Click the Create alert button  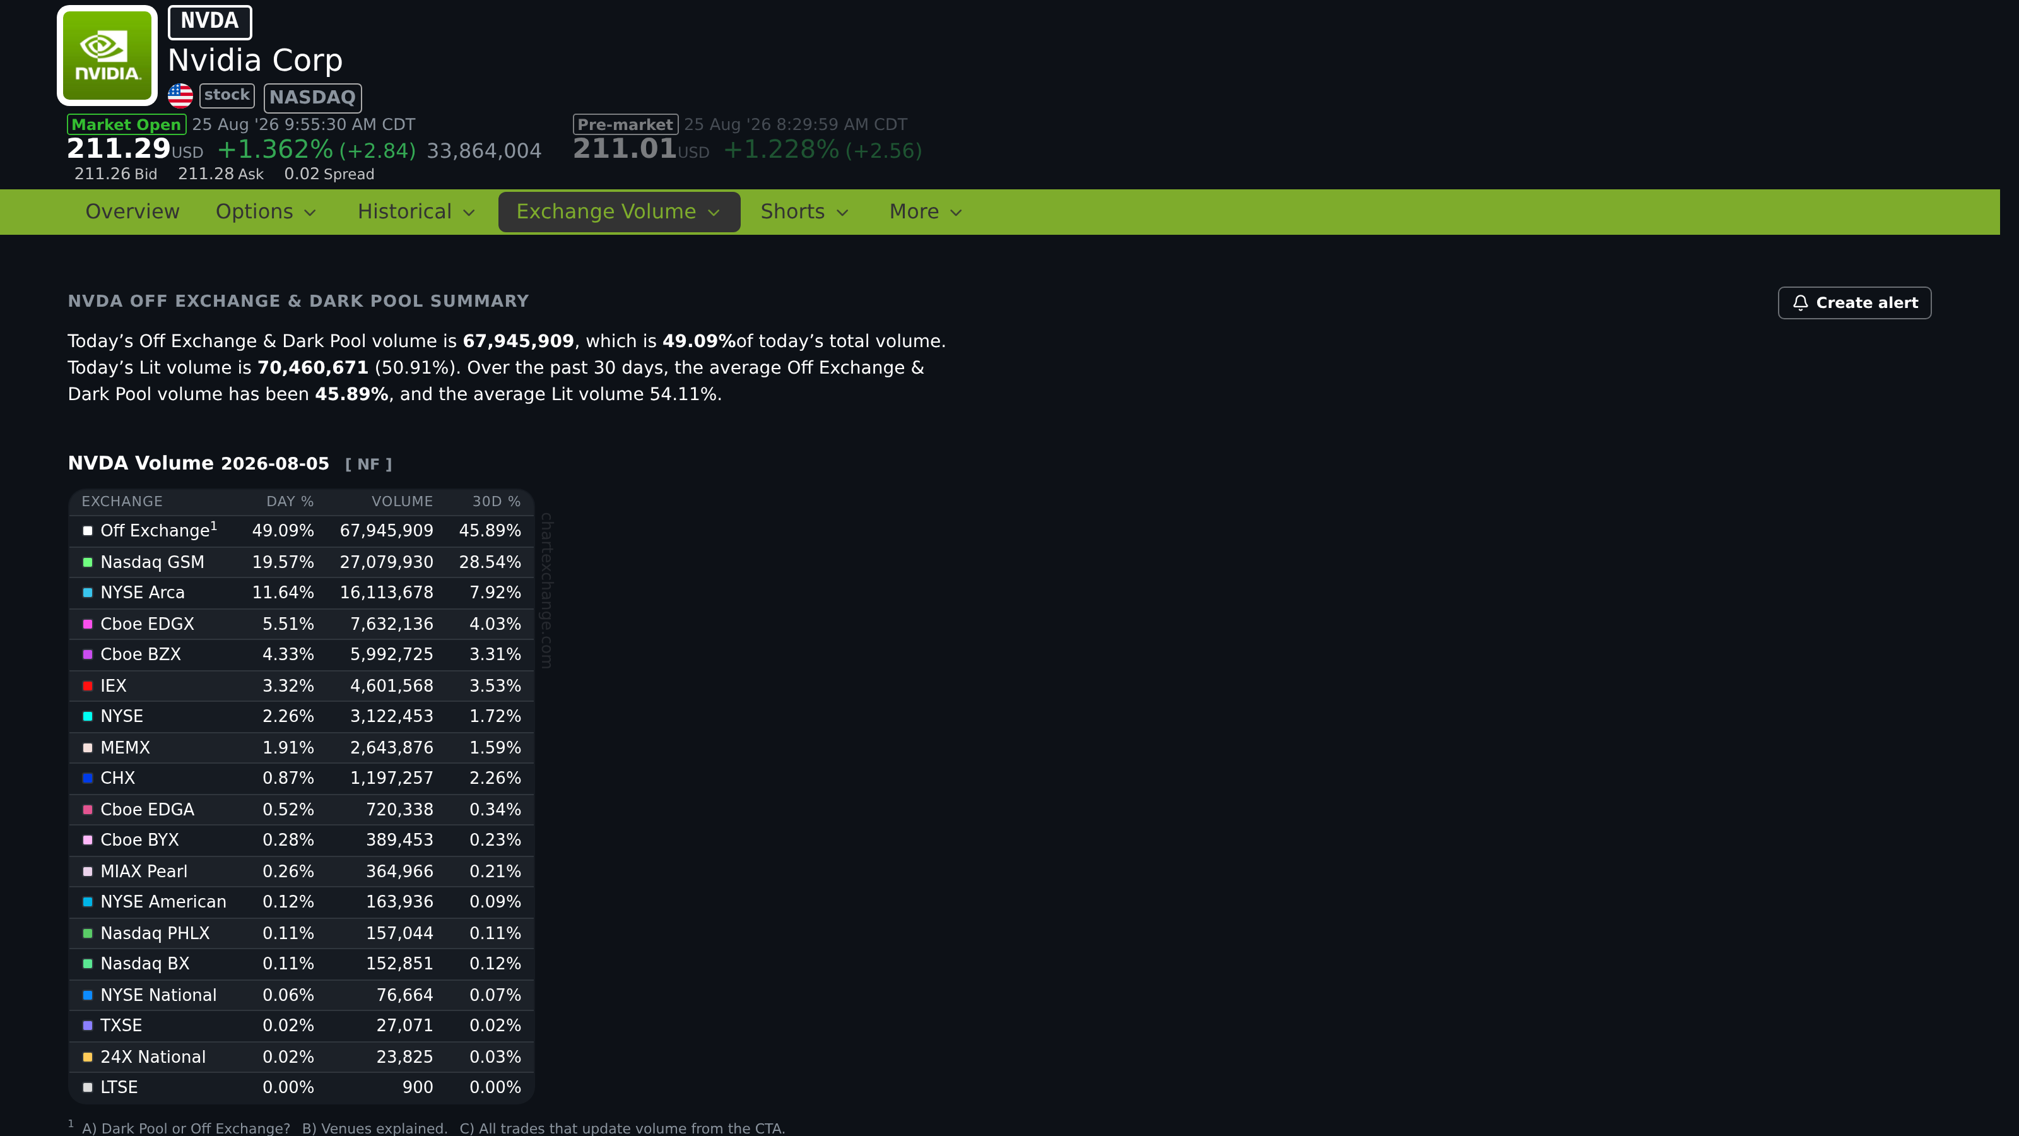pos(1854,303)
